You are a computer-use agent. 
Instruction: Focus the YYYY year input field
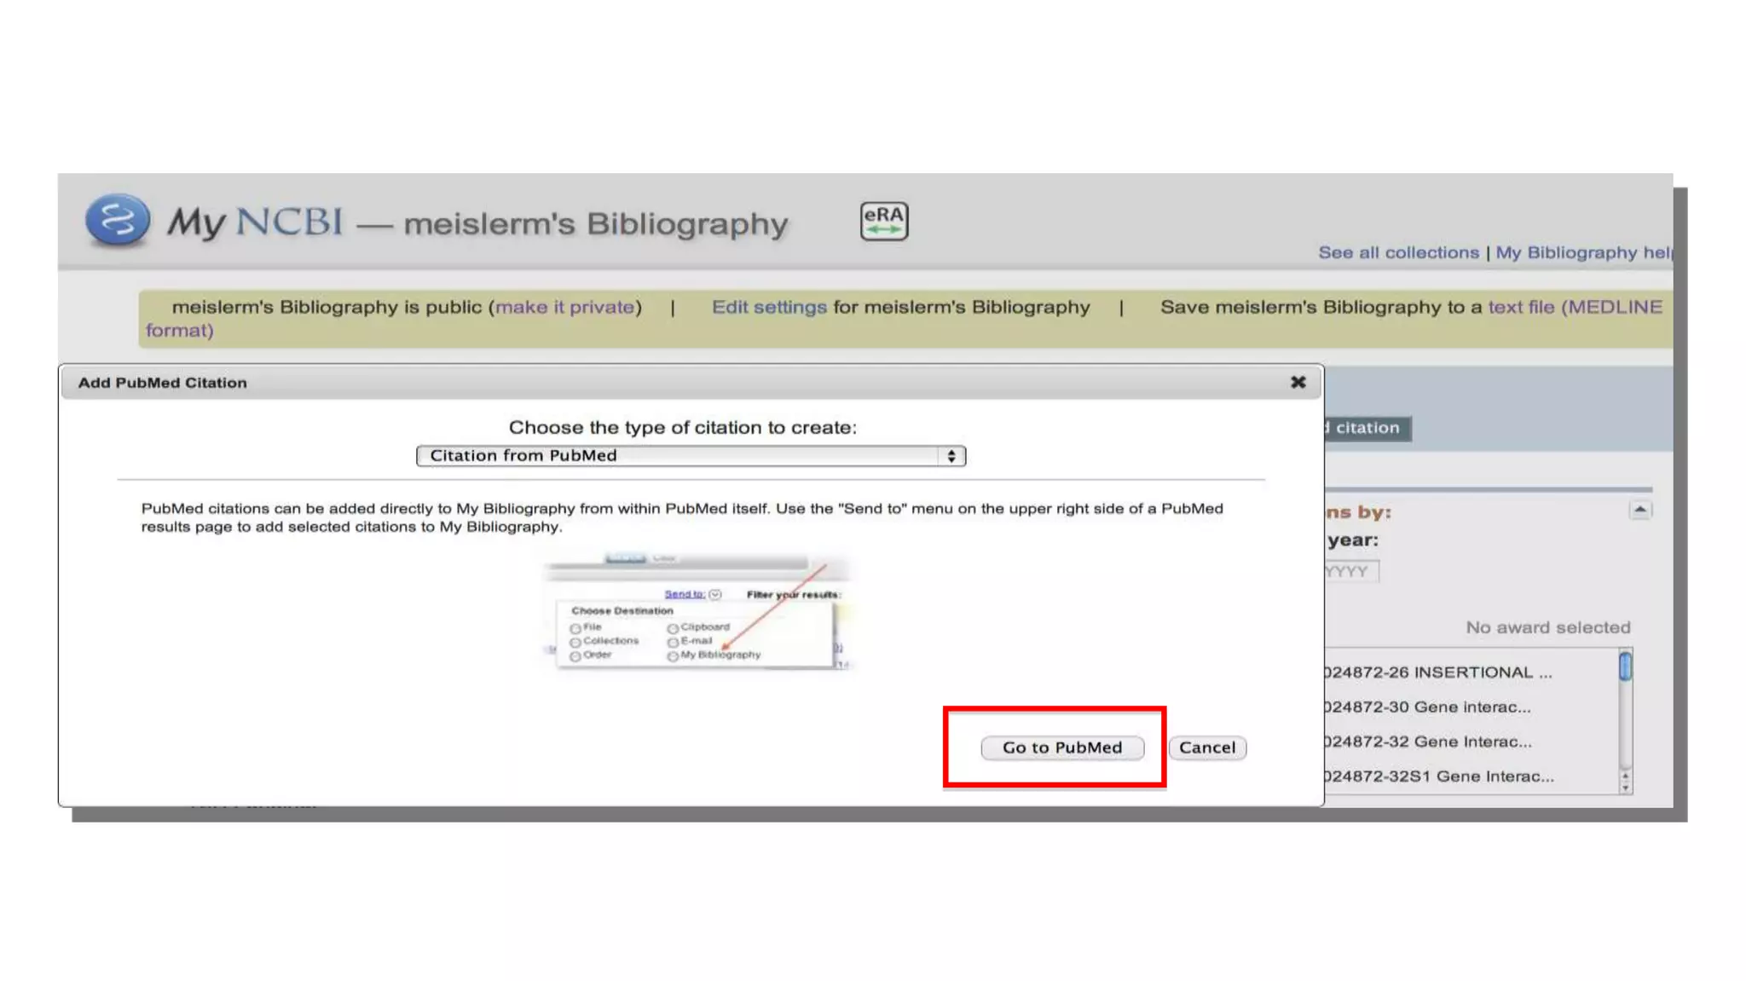(x=1351, y=571)
